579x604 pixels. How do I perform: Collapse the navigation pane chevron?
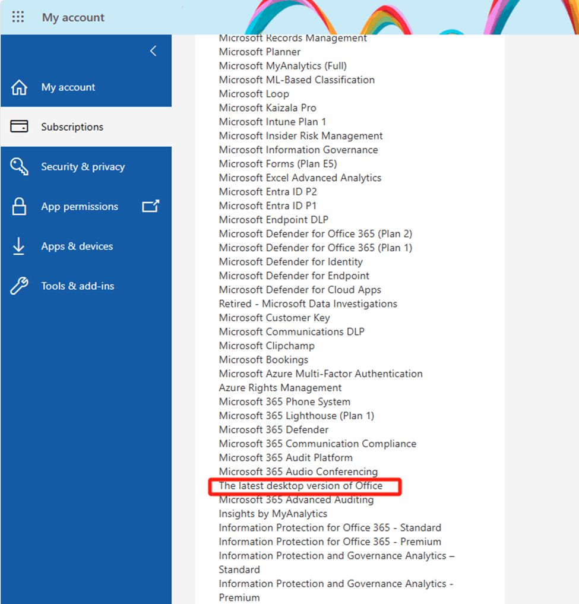click(x=153, y=51)
